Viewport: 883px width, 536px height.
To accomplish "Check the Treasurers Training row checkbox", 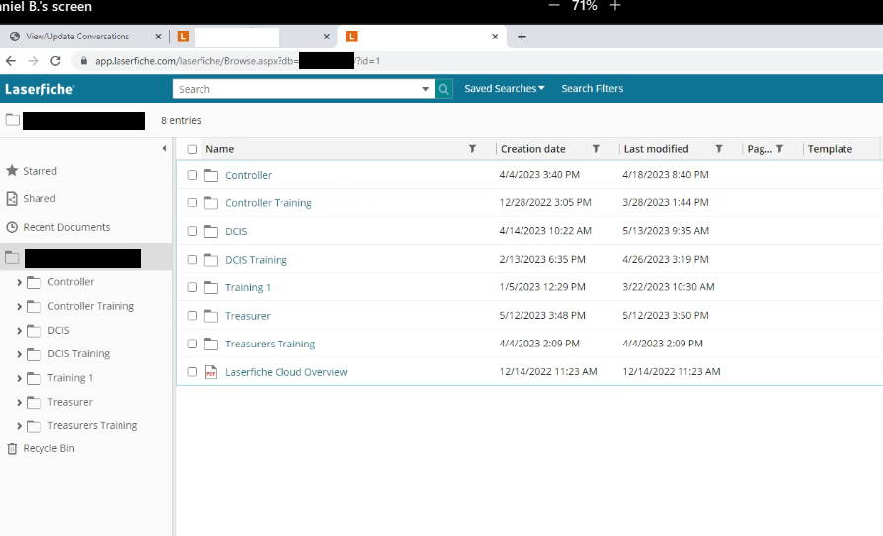I will [x=192, y=344].
